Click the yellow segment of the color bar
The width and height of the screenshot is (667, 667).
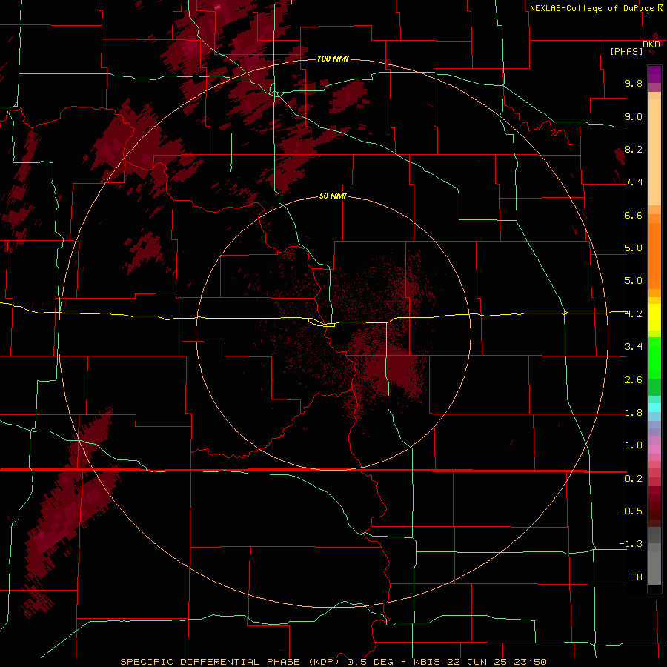654,317
